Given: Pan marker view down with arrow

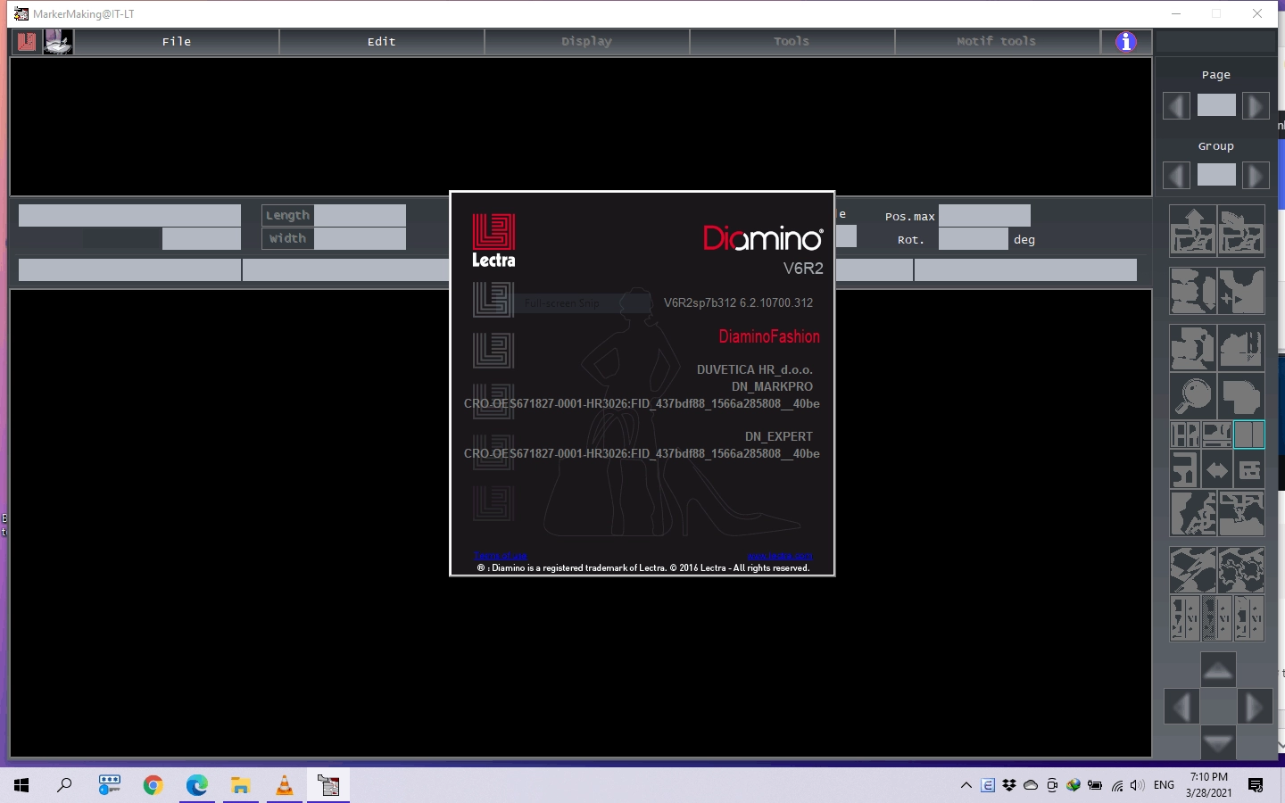Looking at the screenshot, I should coord(1218,742).
